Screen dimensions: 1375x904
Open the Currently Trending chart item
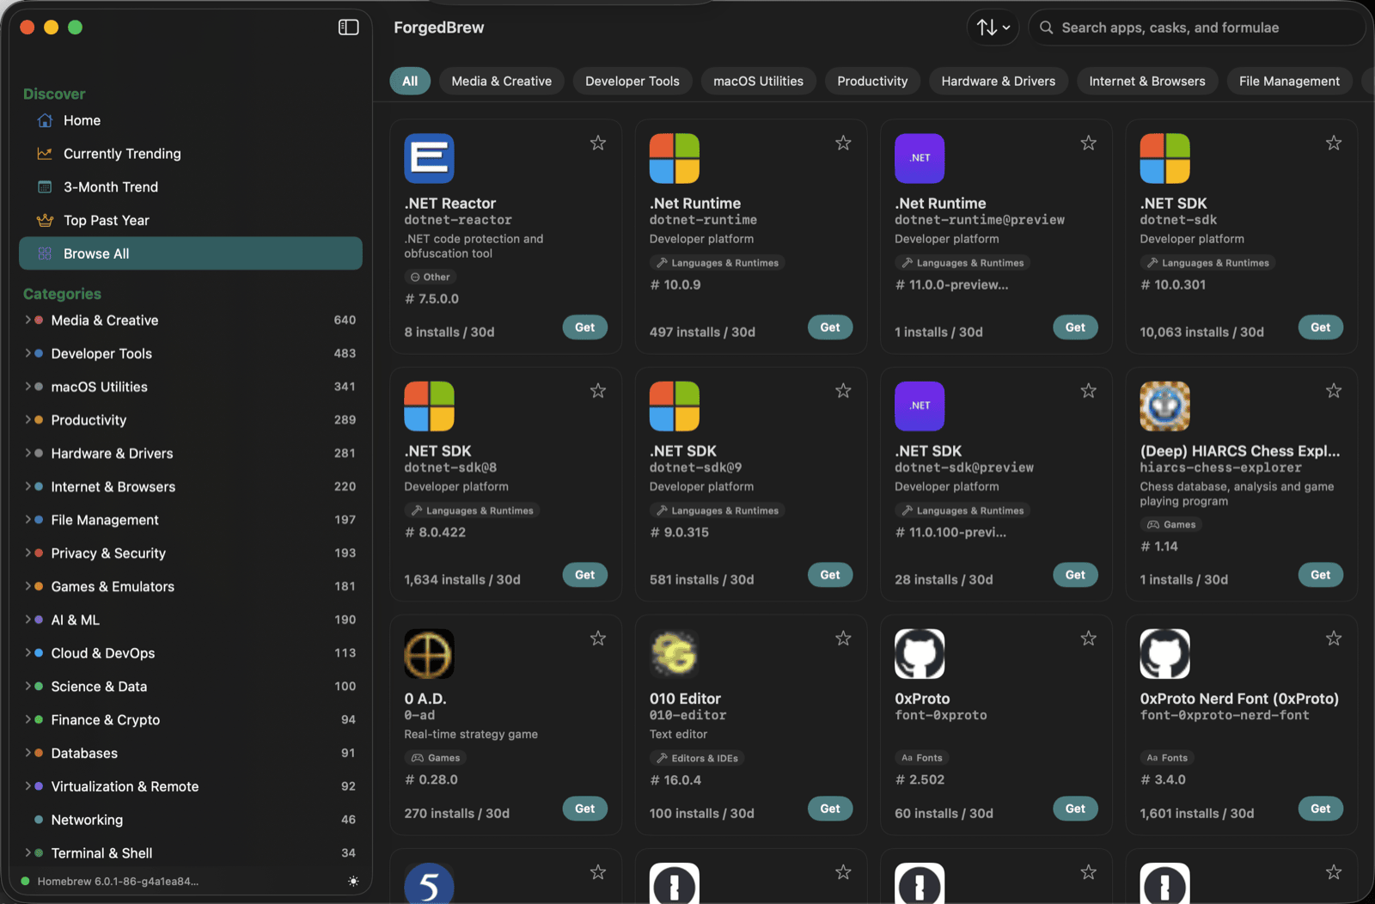pos(191,154)
